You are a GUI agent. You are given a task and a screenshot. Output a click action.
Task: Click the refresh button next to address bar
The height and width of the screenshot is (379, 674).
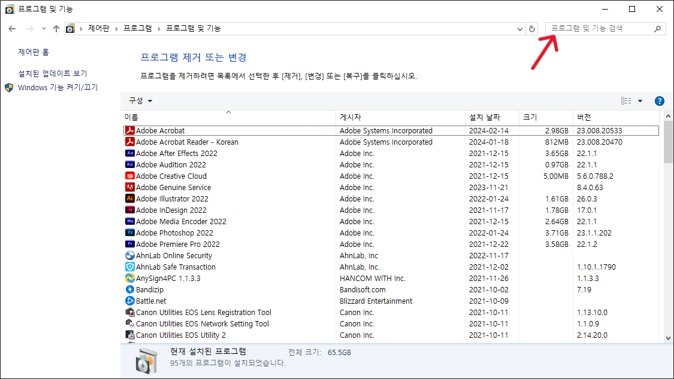tap(532, 29)
